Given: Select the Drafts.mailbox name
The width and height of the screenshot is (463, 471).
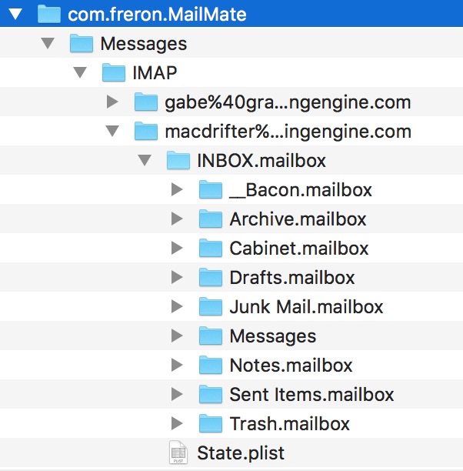Looking at the screenshot, I should 291,277.
